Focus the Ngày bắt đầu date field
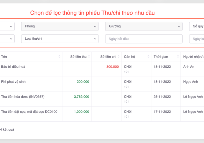This screenshot has width=204, height=143. [x=144, y=39]
